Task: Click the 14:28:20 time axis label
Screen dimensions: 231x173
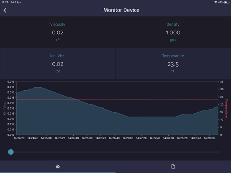Action: click(182, 138)
